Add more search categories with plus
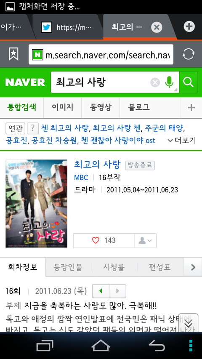 tap(191, 107)
